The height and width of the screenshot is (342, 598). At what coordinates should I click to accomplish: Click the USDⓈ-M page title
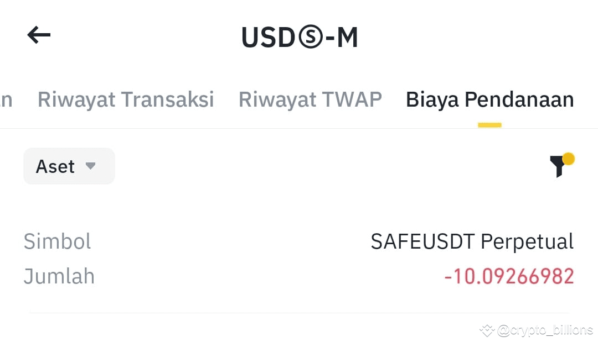click(x=300, y=37)
